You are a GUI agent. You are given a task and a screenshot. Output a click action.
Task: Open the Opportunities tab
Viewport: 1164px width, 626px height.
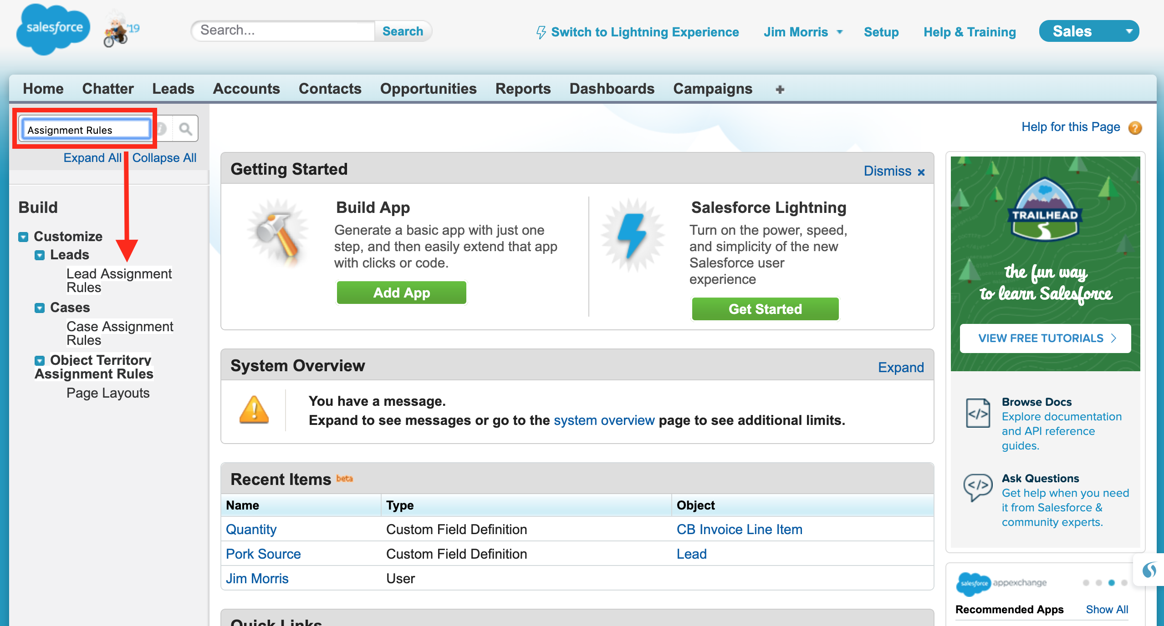(428, 89)
